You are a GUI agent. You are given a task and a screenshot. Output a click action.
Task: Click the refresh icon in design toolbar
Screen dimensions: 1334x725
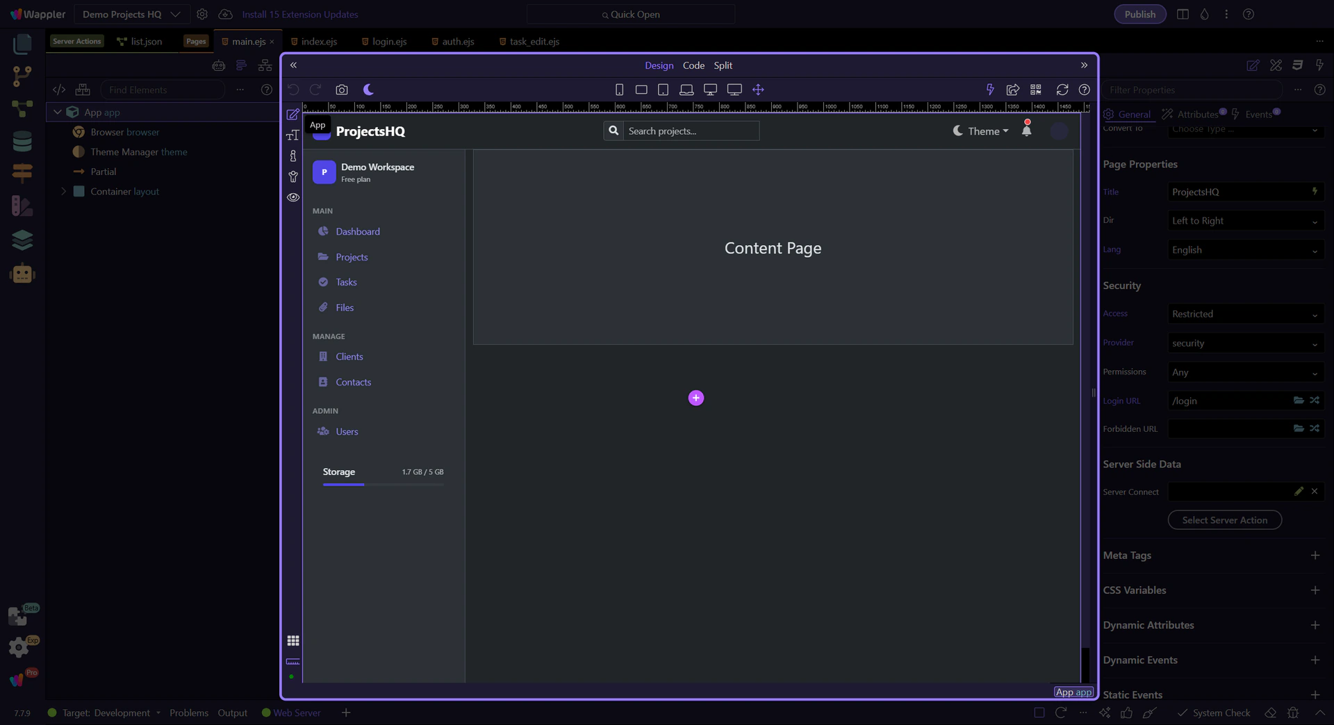pyautogui.click(x=1062, y=90)
